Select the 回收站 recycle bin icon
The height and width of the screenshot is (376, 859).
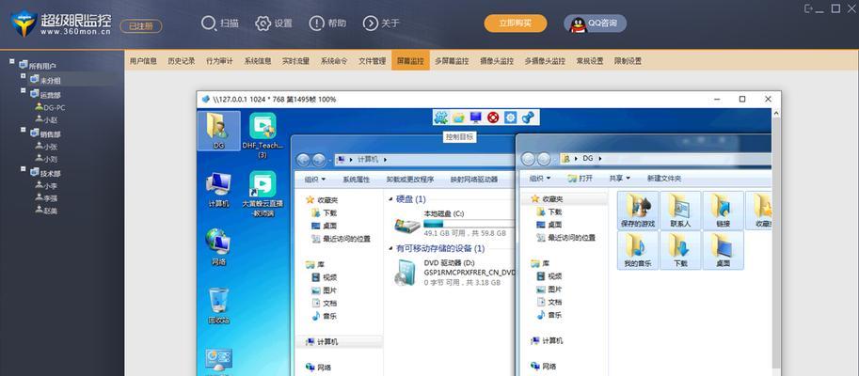[x=218, y=305]
